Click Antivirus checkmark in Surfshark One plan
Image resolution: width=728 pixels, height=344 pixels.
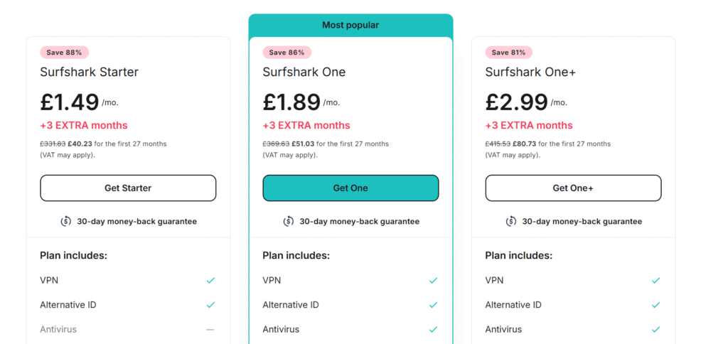(433, 329)
